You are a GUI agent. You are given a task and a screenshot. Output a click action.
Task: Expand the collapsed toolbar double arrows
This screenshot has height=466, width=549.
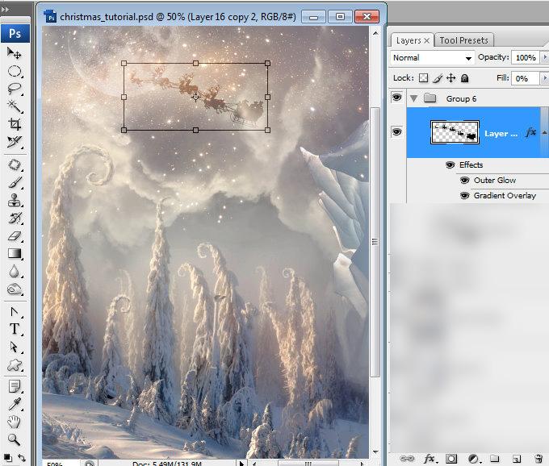tap(5, 10)
